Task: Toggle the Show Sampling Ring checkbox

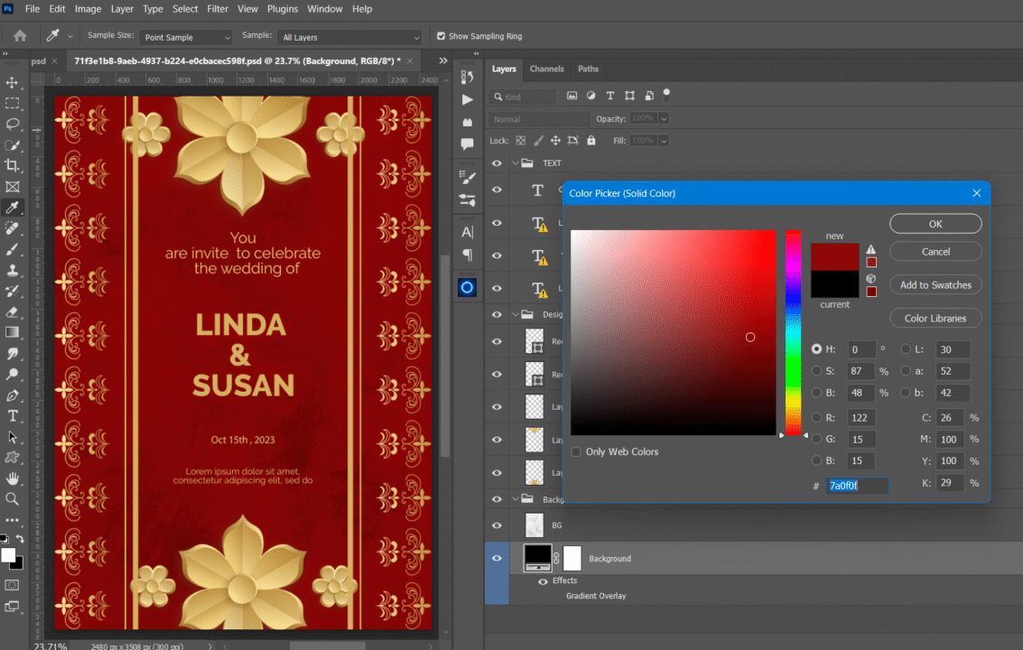Action: tap(442, 36)
